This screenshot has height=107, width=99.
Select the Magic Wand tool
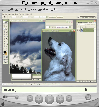coord(7,27)
